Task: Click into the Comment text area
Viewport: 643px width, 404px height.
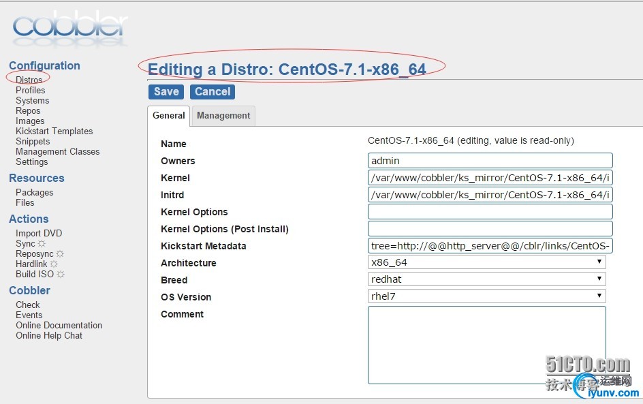Action: pos(486,344)
